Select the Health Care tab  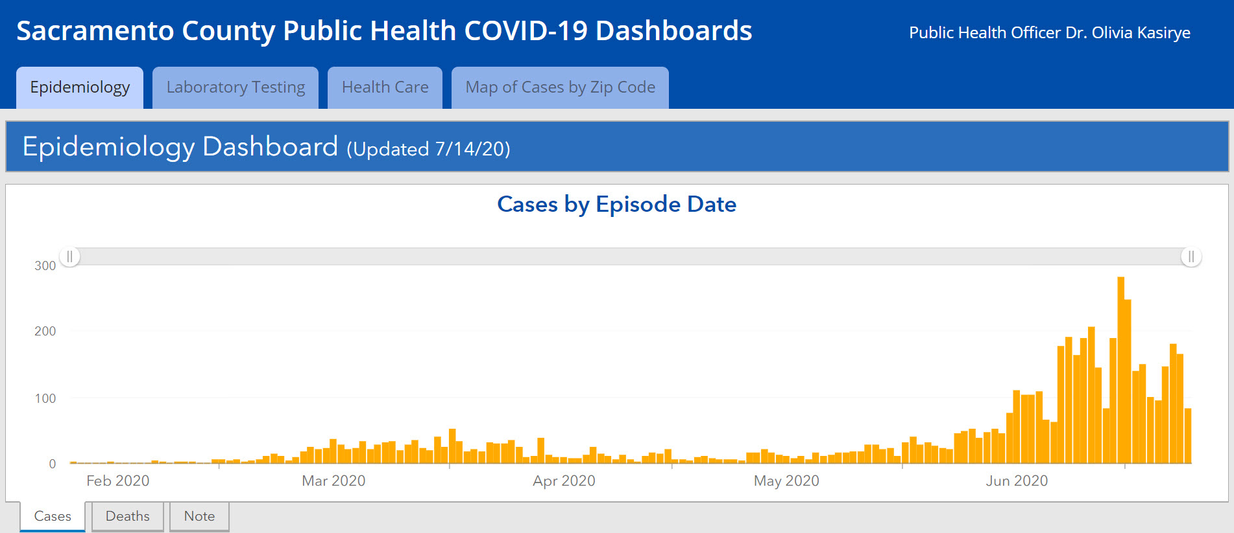pyautogui.click(x=385, y=87)
